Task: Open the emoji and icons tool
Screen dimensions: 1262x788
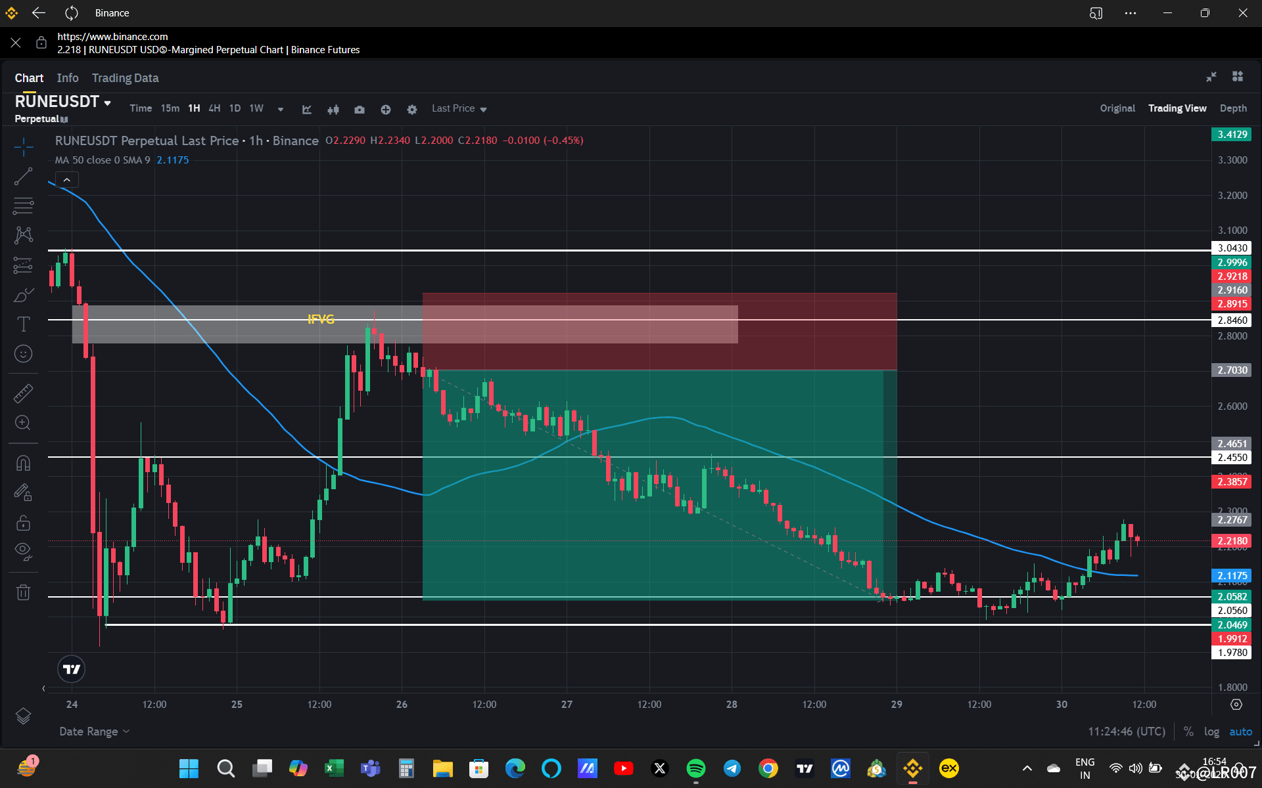Action: click(x=23, y=354)
